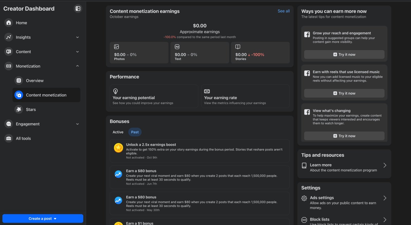The image size is (411, 225).
Task: Click the Home icon in sidebar
Action: click(9, 23)
